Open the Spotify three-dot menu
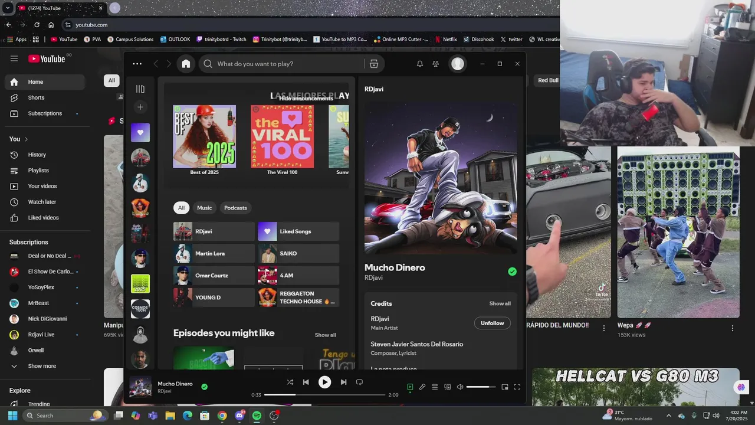 [x=137, y=64]
